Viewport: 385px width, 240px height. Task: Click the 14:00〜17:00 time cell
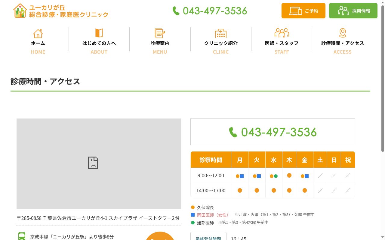[211, 190]
